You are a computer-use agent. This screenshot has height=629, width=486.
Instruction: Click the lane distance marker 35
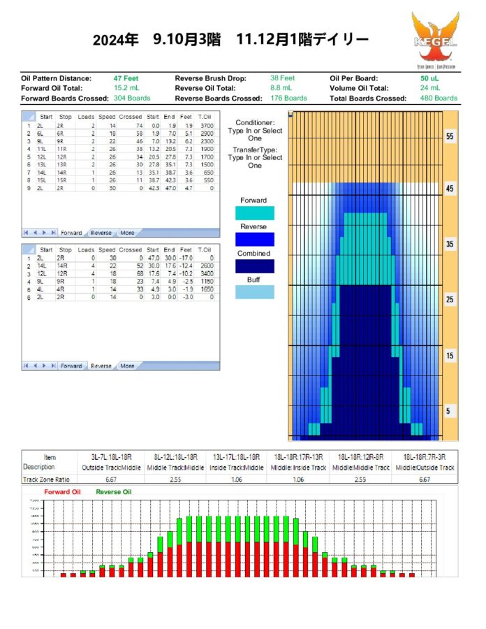coord(450,244)
